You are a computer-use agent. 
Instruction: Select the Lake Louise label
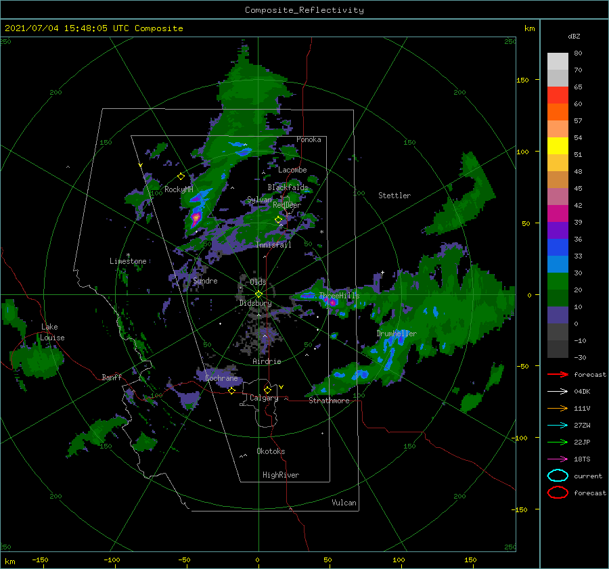click(52, 332)
